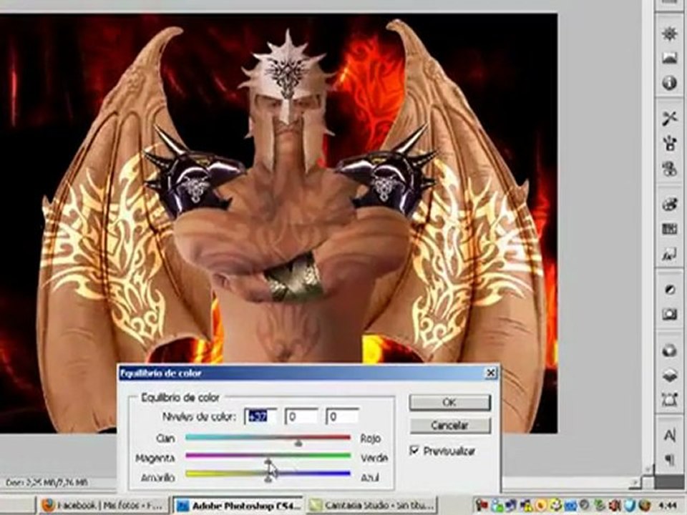Open the Adjustments panel icon

[x=670, y=290]
